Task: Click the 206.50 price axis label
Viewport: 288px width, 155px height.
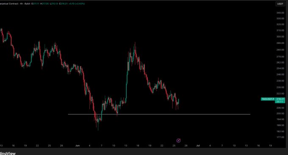Action: tap(280, 108)
